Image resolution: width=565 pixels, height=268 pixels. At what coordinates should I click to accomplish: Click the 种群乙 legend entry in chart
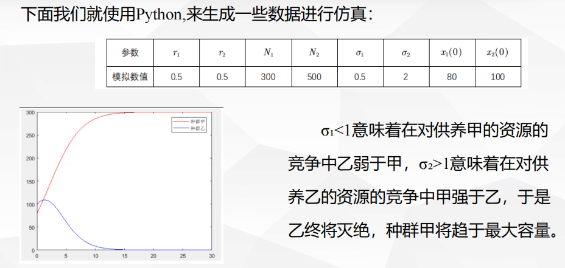(191, 128)
